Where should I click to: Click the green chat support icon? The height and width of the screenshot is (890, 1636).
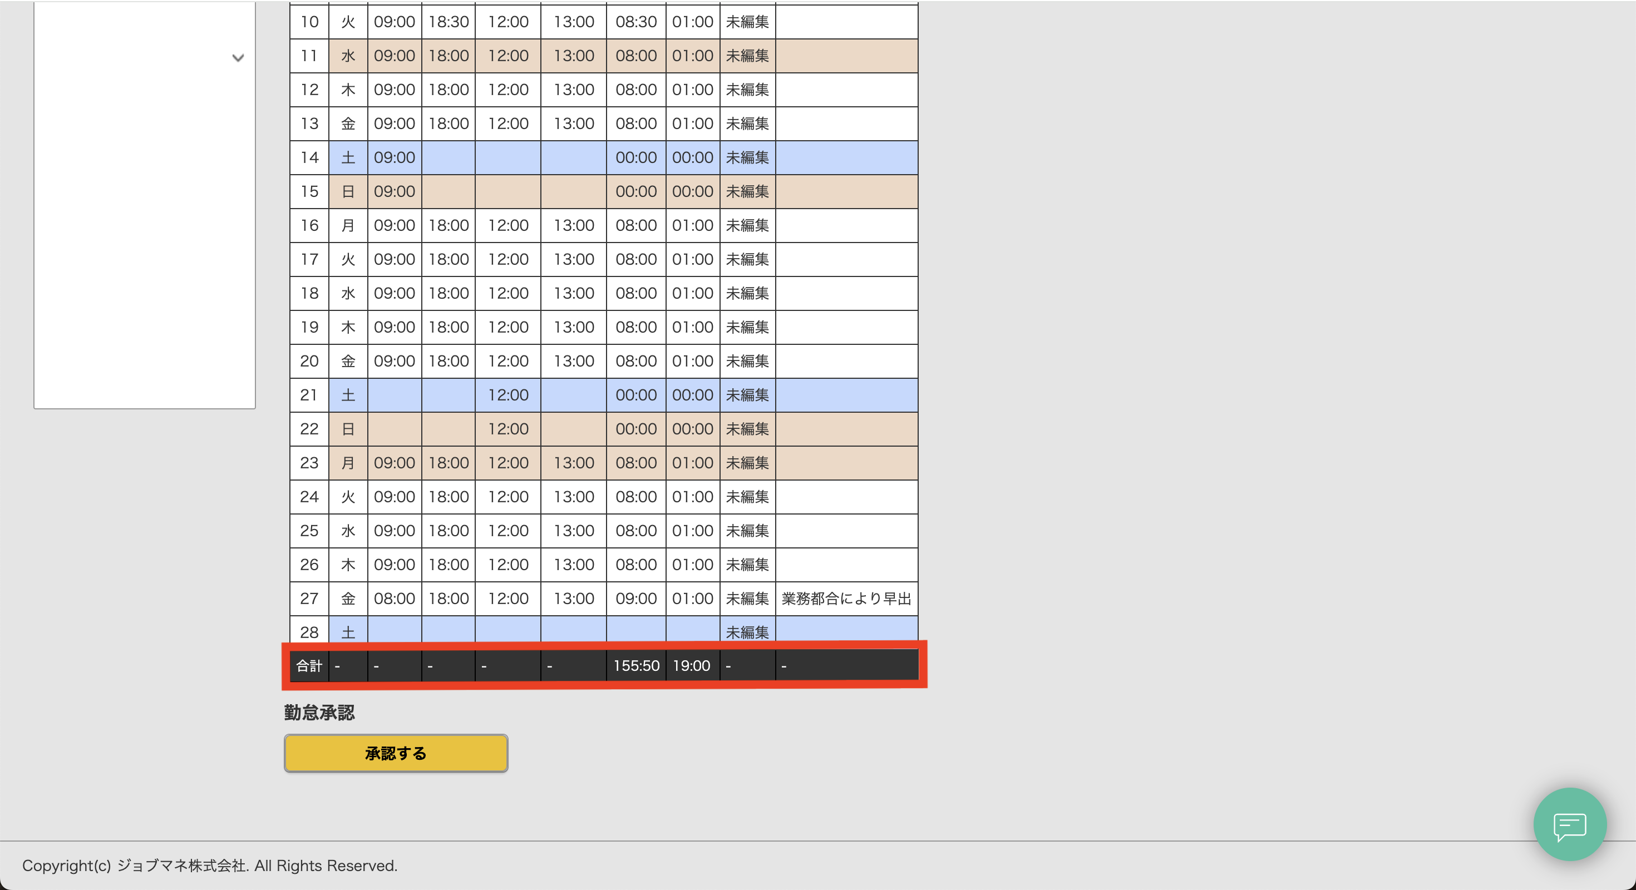[1569, 824]
